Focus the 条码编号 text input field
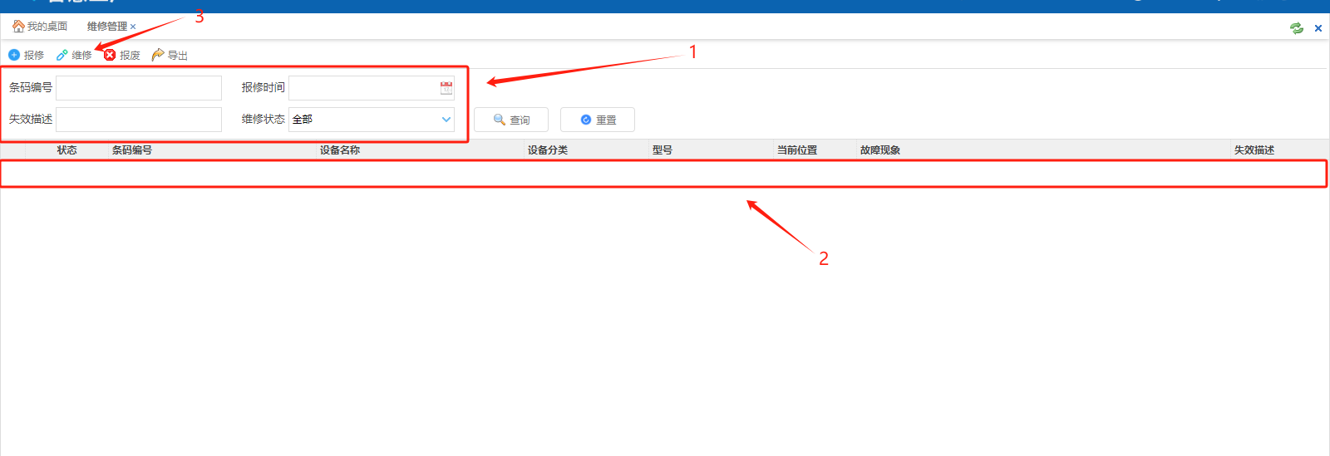Screen dimensions: 1330x456 (139, 88)
